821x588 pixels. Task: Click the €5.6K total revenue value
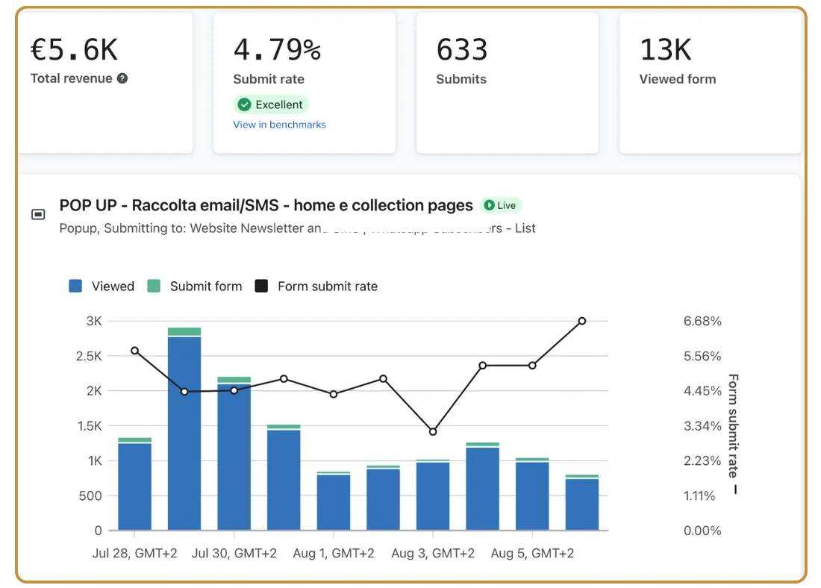coord(75,50)
